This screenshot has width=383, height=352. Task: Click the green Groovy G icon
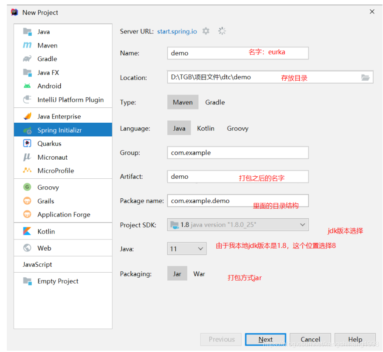tap(27, 187)
